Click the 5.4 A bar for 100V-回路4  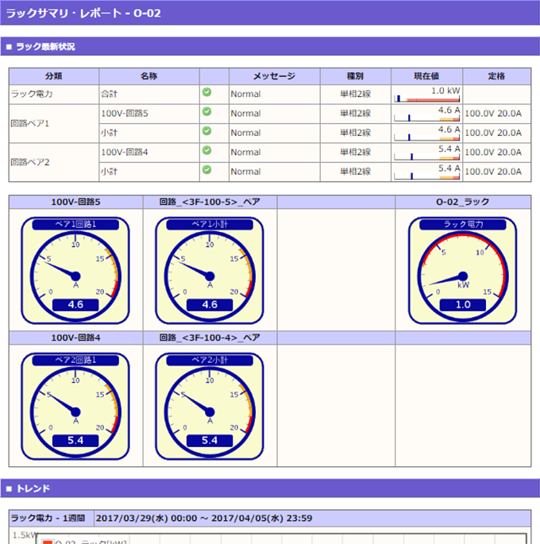tap(427, 152)
